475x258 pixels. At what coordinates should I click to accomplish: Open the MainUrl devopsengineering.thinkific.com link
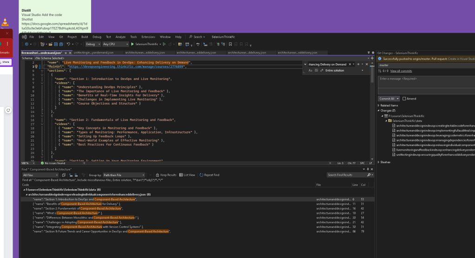pyautogui.click(x=126, y=66)
